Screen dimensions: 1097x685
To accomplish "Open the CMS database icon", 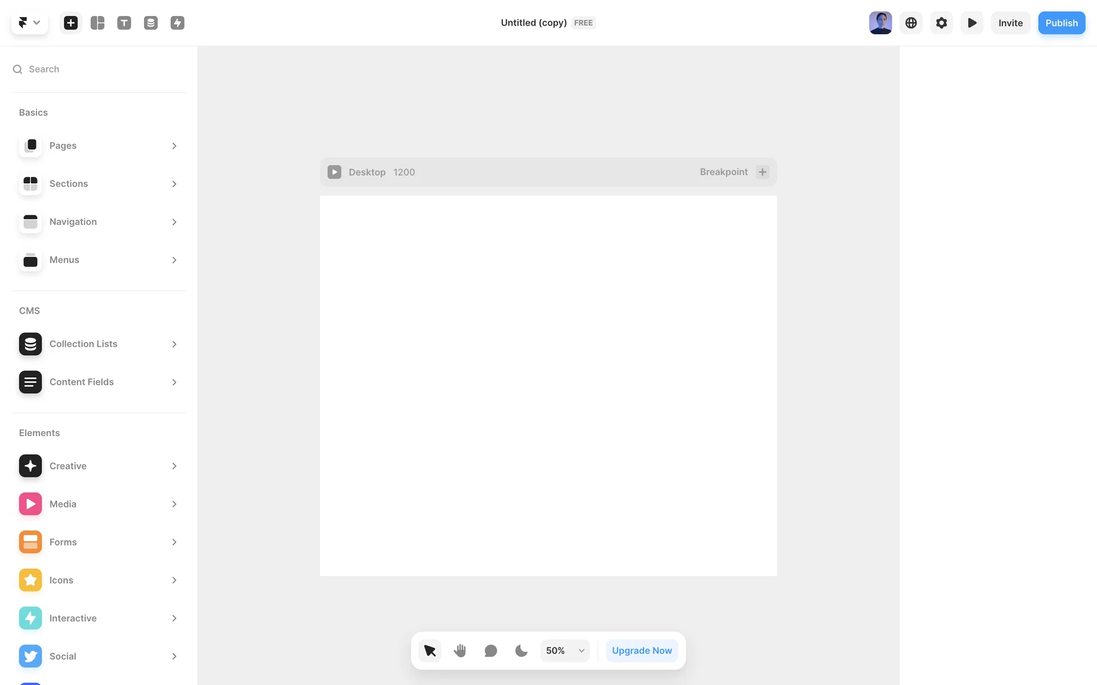I will (x=151, y=23).
